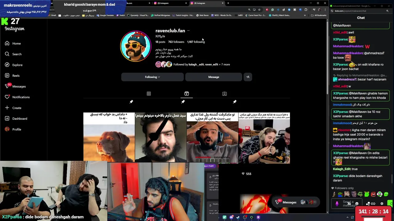Show hidden system tray icons

click(348, 217)
